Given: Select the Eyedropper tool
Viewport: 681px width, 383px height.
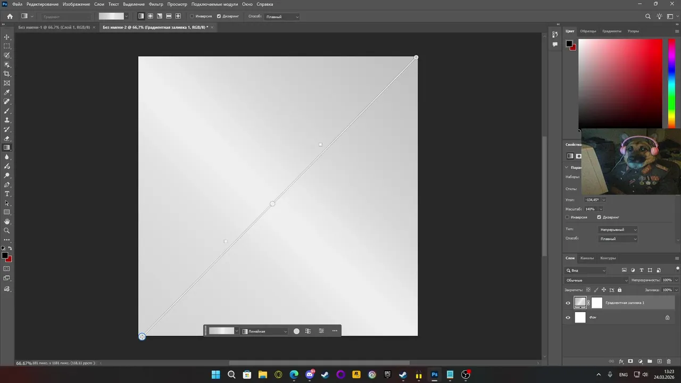Looking at the screenshot, I should click(7, 93).
